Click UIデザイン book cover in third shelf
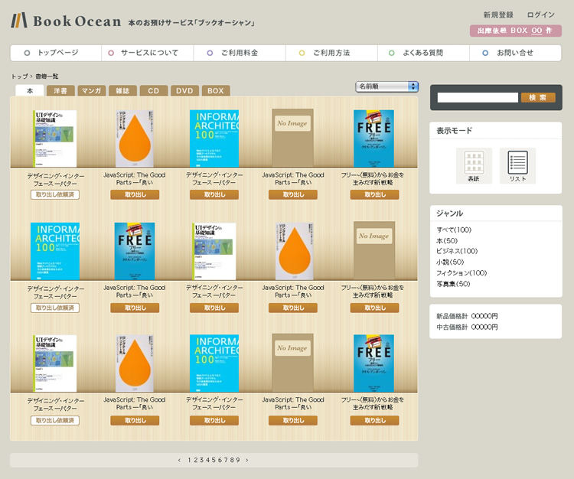This screenshot has width=574, height=479. tap(55, 363)
